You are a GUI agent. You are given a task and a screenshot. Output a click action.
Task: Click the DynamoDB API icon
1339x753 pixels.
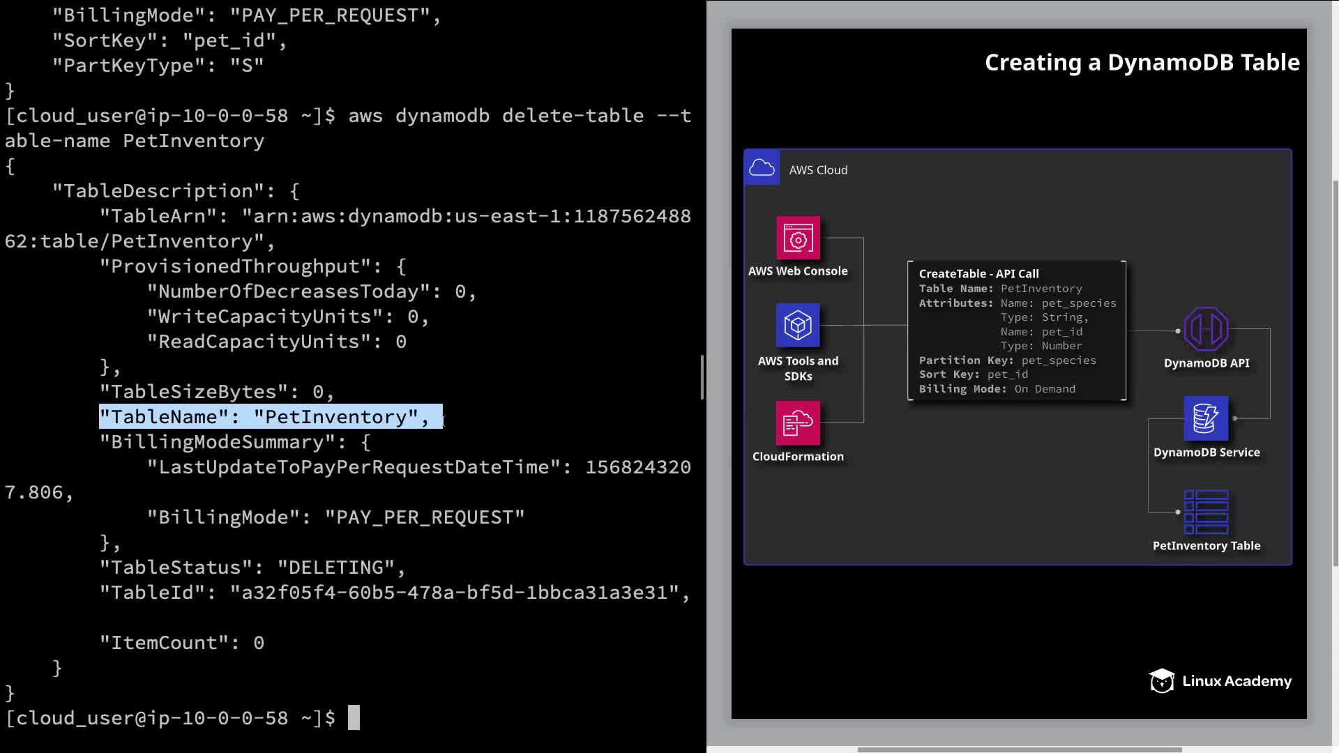tap(1206, 329)
